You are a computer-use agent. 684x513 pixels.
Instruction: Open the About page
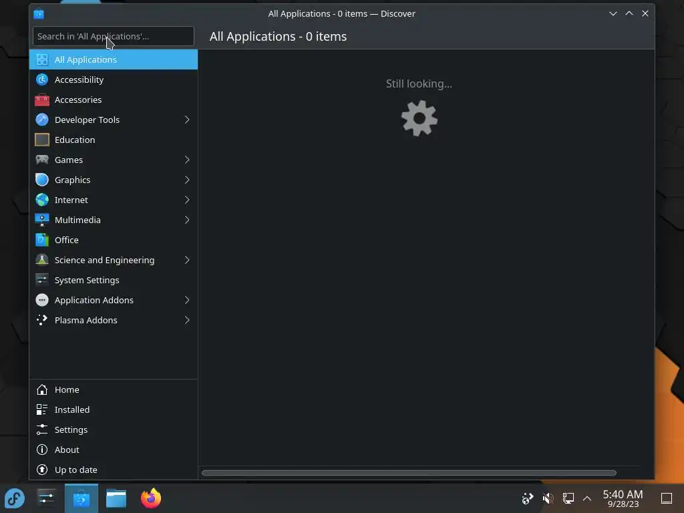[x=114, y=450]
